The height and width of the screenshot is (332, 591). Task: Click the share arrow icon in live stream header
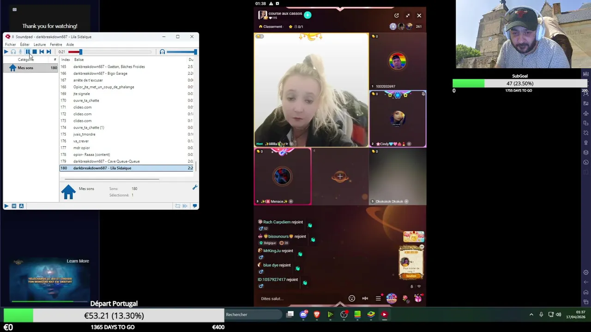(396, 16)
